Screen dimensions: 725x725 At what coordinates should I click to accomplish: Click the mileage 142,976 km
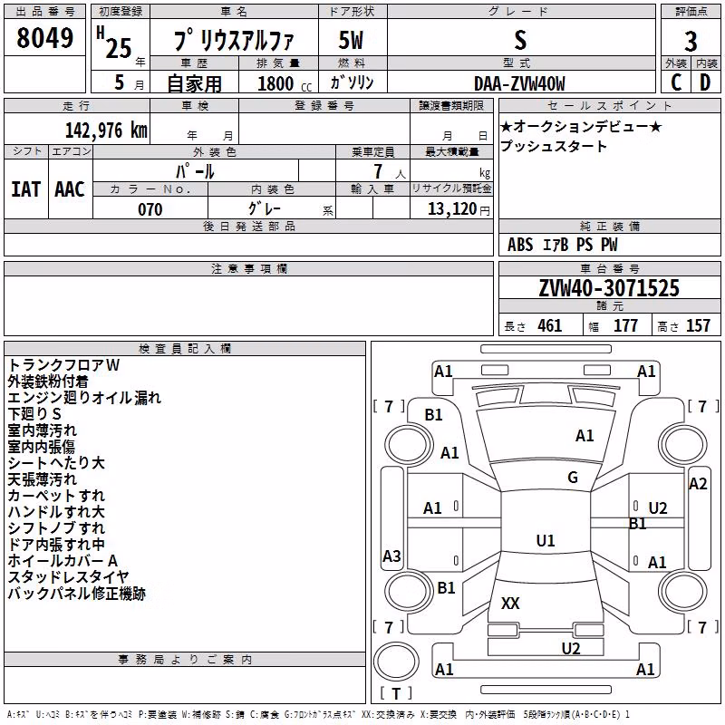[x=106, y=130]
